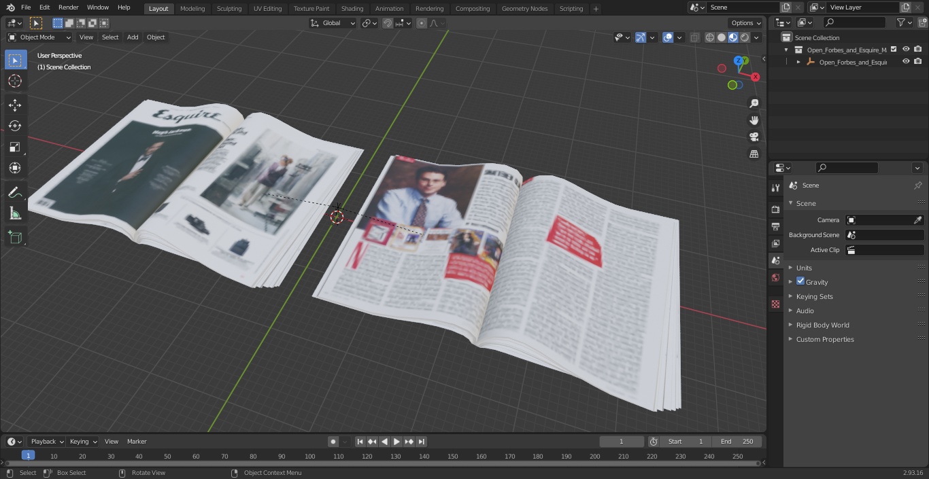Toggle snapping magnet in header
The height and width of the screenshot is (479, 929).
click(388, 23)
